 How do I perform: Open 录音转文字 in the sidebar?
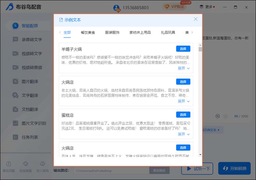point(27,40)
